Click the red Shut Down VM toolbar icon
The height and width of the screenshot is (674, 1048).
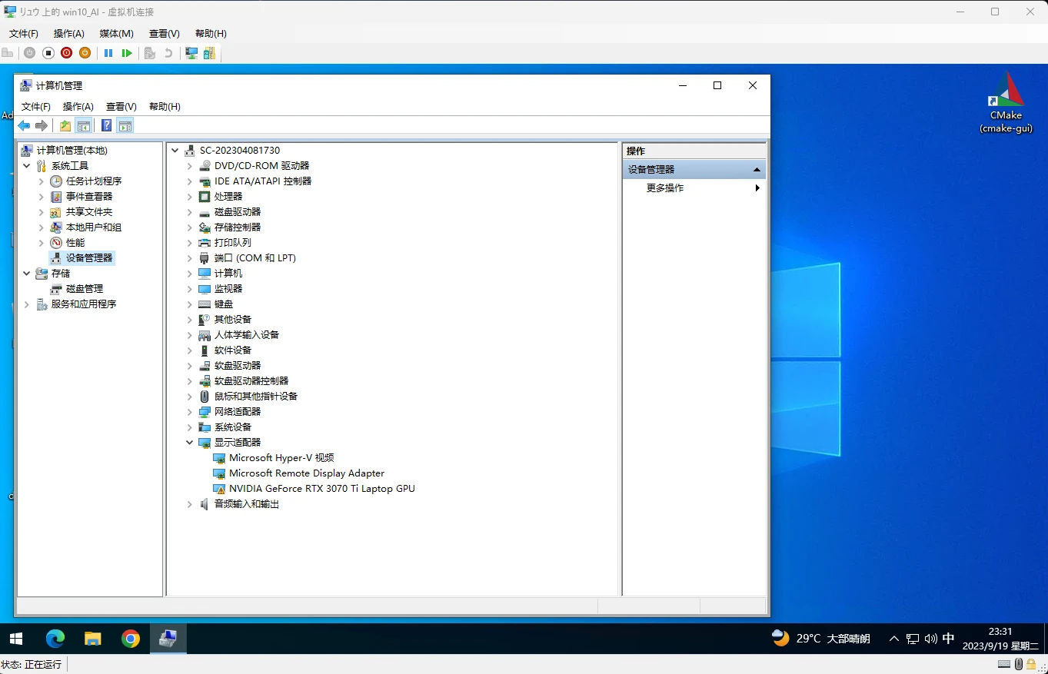pos(66,53)
